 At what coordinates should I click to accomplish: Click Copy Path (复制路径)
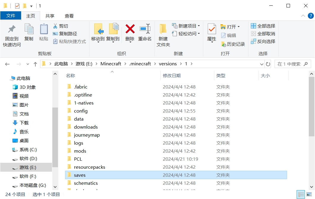pos(65,34)
